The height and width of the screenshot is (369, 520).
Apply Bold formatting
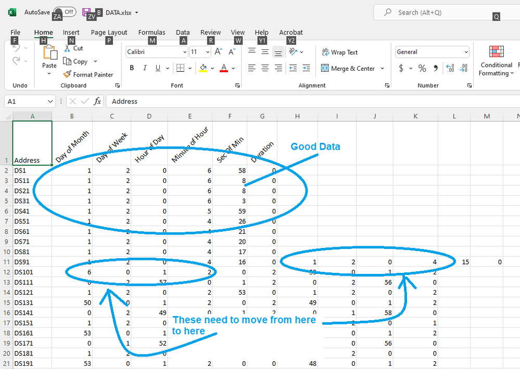tap(132, 68)
